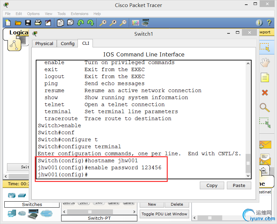
Task: Select the CLI tab in Switch1
Action: pyautogui.click(x=86, y=43)
